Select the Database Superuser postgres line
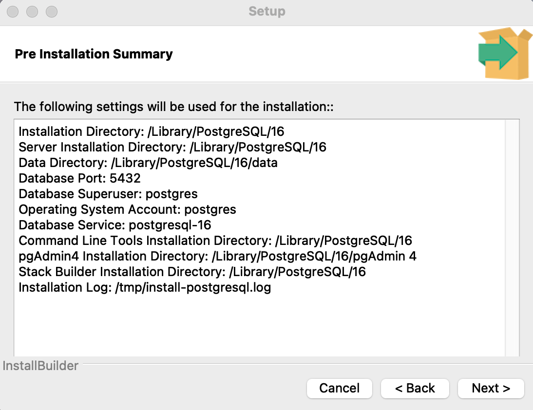The width and height of the screenshot is (533, 410). click(x=107, y=194)
